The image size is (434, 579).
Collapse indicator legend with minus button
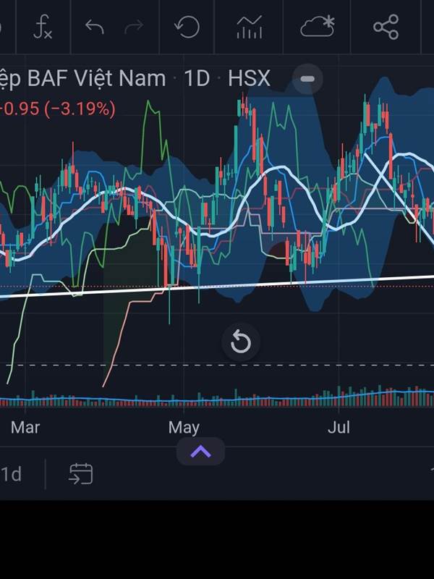pyautogui.click(x=307, y=79)
